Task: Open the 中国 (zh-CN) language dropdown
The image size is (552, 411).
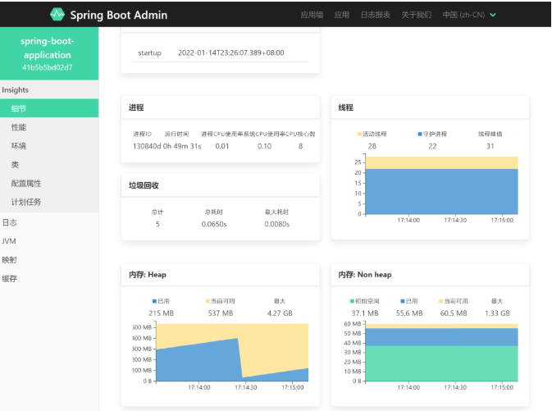Action: click(469, 15)
